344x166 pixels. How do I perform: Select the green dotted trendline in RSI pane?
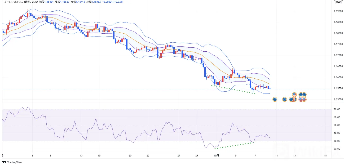[x=234, y=146]
